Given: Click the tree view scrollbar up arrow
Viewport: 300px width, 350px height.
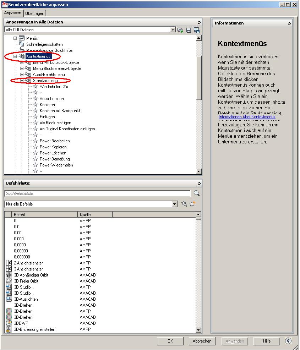Looking at the screenshot, I should pos(198,38).
